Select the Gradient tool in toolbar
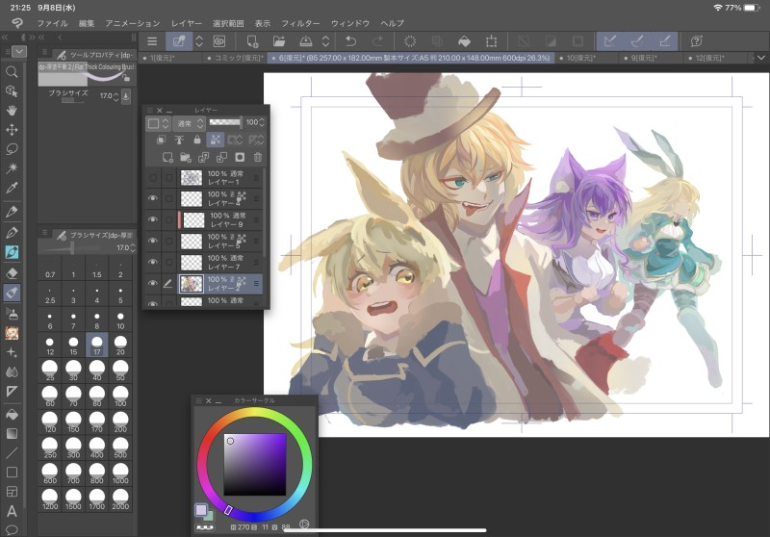The image size is (770, 537). [x=12, y=433]
